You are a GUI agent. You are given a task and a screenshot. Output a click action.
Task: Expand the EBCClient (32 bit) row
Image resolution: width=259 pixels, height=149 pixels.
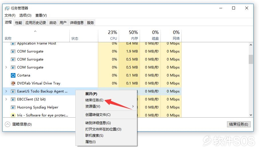(x=6, y=99)
